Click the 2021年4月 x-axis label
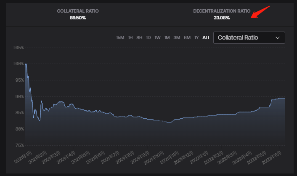Screen dimensions: 297x176 point(66,157)
